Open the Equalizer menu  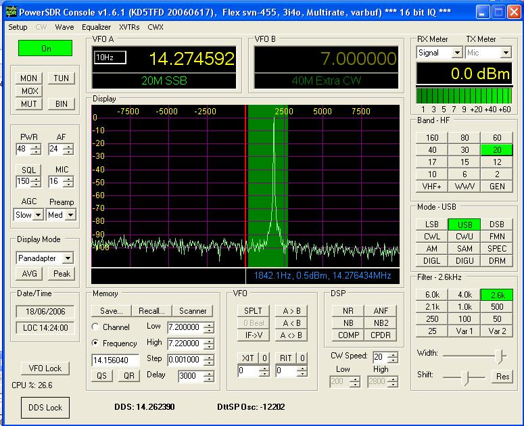(x=96, y=27)
